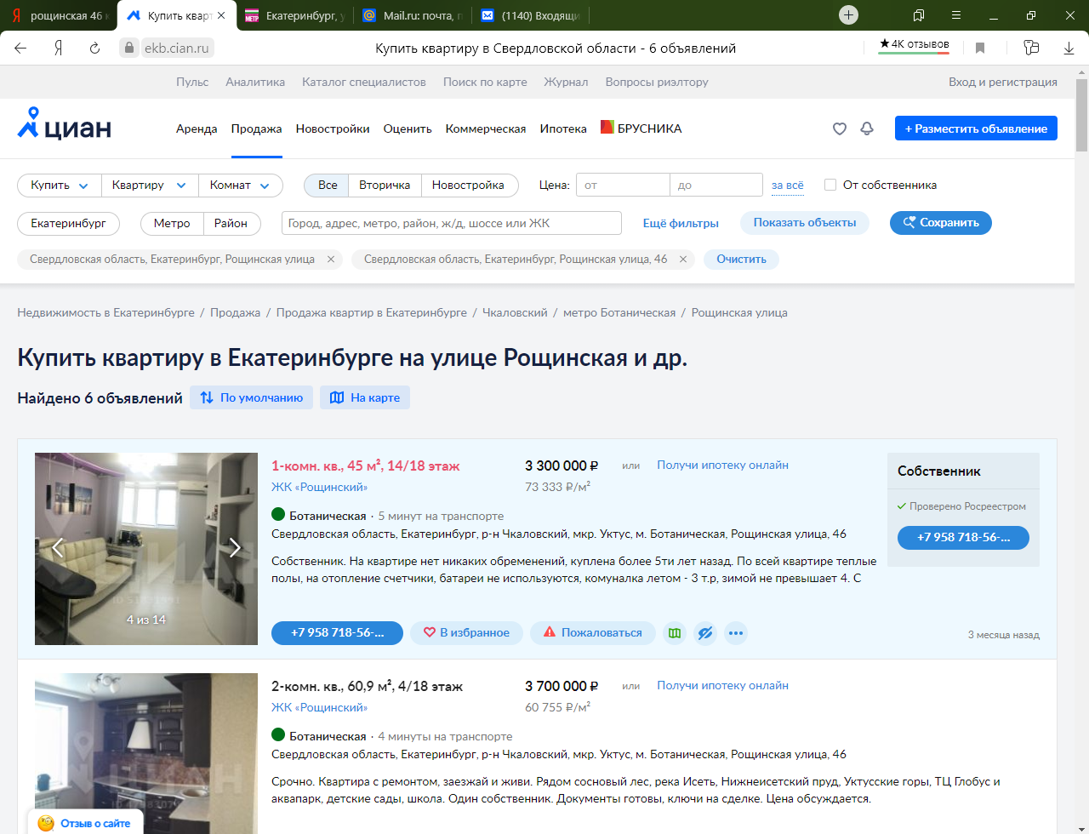
Task: Open the Ипотека menu
Action: [563, 129]
